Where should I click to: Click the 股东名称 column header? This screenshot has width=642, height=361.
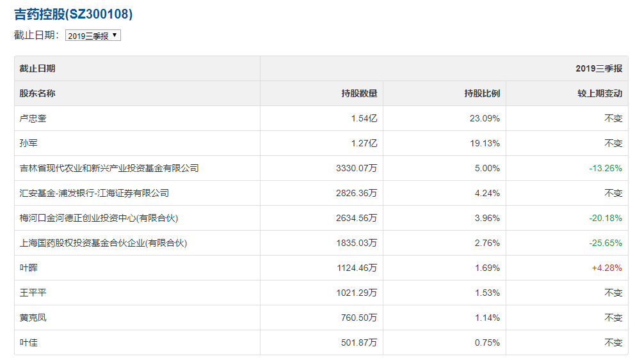pyautogui.click(x=38, y=93)
